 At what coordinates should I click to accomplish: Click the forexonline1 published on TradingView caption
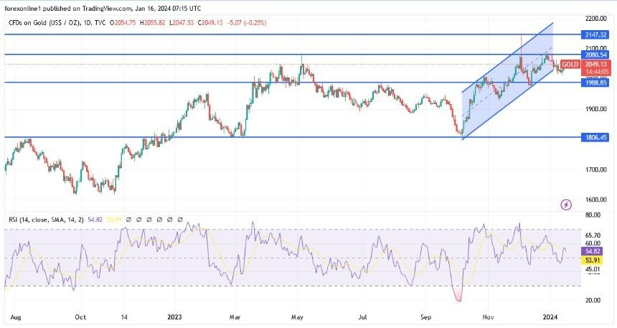tap(103, 9)
